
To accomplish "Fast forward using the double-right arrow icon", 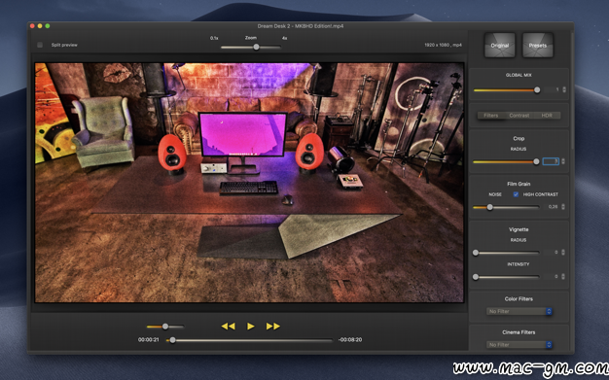I will click(x=273, y=326).
